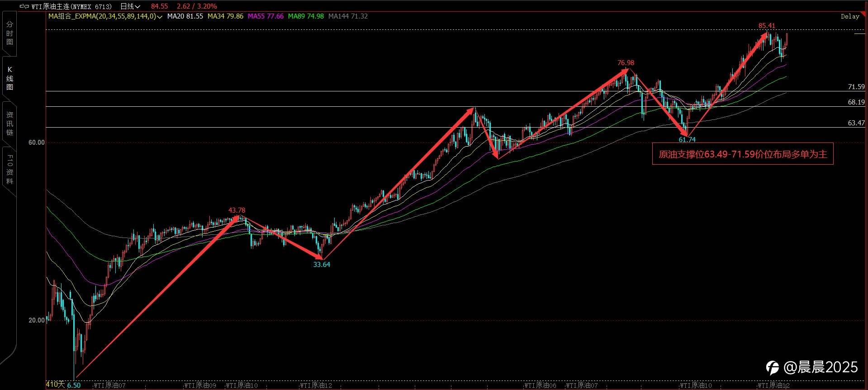
Task: Click the MA89 74.98 indicator label
Action: tap(306, 16)
